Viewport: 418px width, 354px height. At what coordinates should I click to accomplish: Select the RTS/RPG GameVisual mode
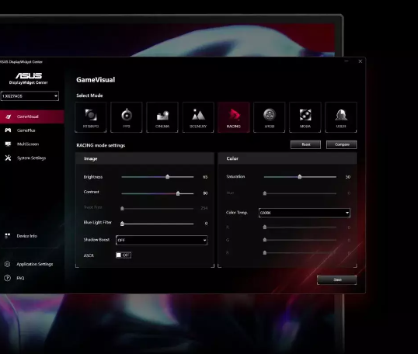tap(91, 117)
